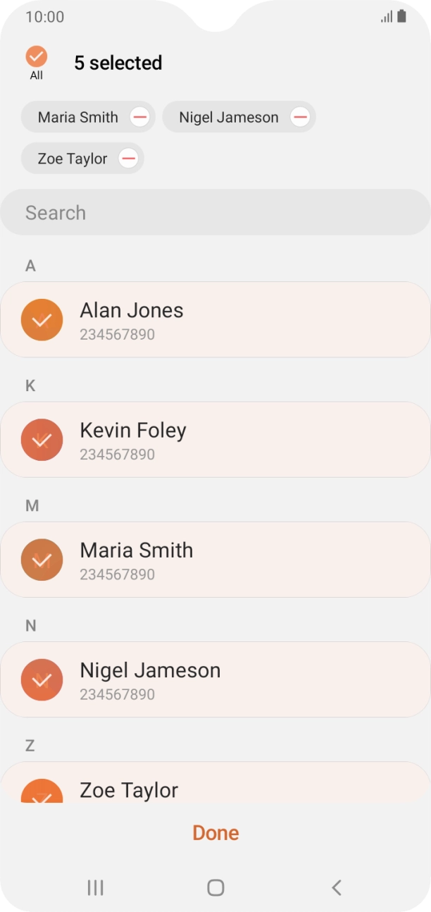Screen dimensions: 431x912
Task: Remove Maria Smith chip with minus icon
Action: point(139,118)
